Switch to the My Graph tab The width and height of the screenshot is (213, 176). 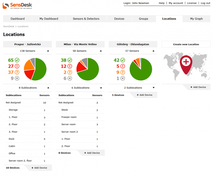(x=196, y=19)
